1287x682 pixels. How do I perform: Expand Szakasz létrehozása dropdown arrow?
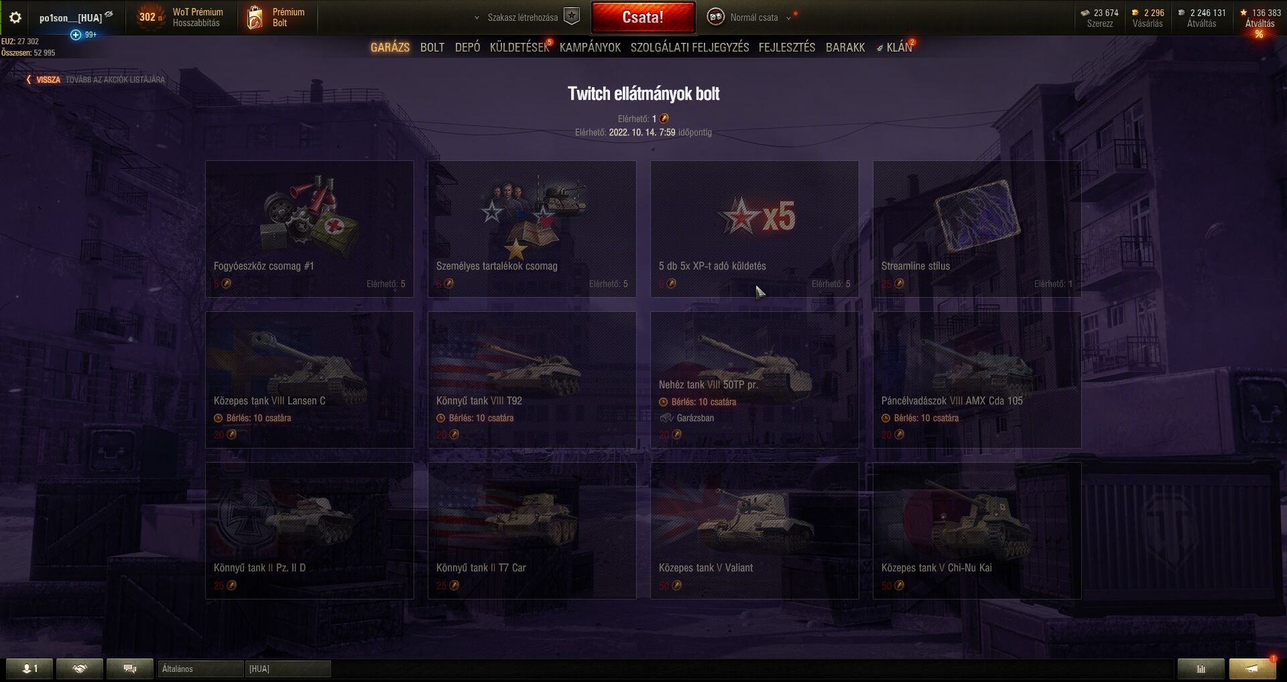coord(477,18)
